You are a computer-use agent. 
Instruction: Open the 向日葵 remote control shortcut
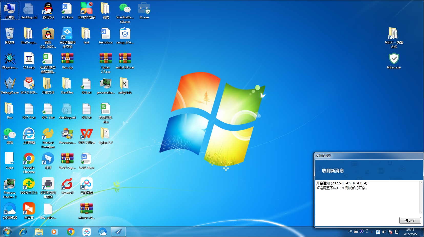click(29, 211)
